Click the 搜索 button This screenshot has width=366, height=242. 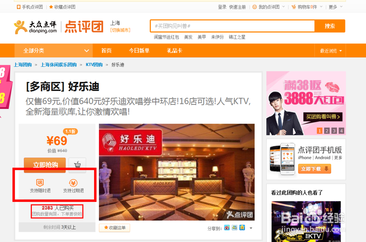click(x=330, y=26)
